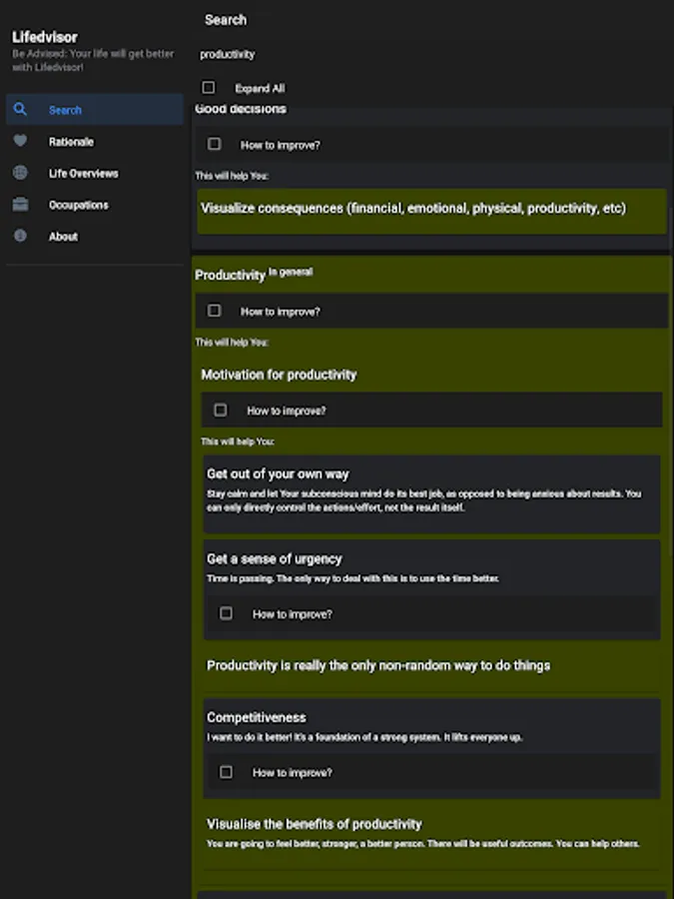Click the Lifedvisor app title
The height and width of the screenshot is (899, 674).
pyautogui.click(x=45, y=38)
